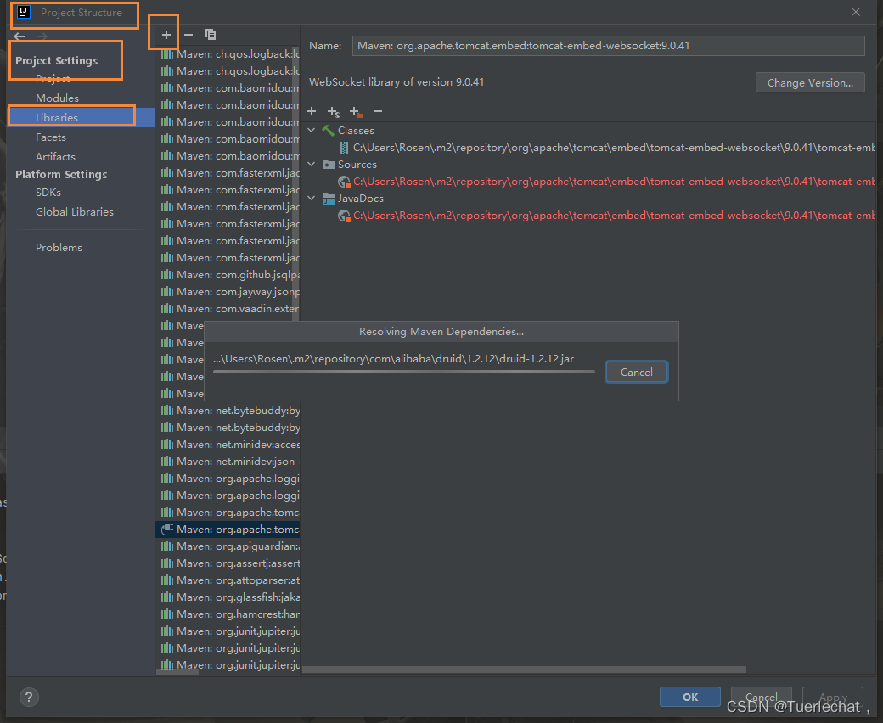Select Maven: com.vaadin.external library
The width and height of the screenshot is (883, 723).
click(228, 308)
